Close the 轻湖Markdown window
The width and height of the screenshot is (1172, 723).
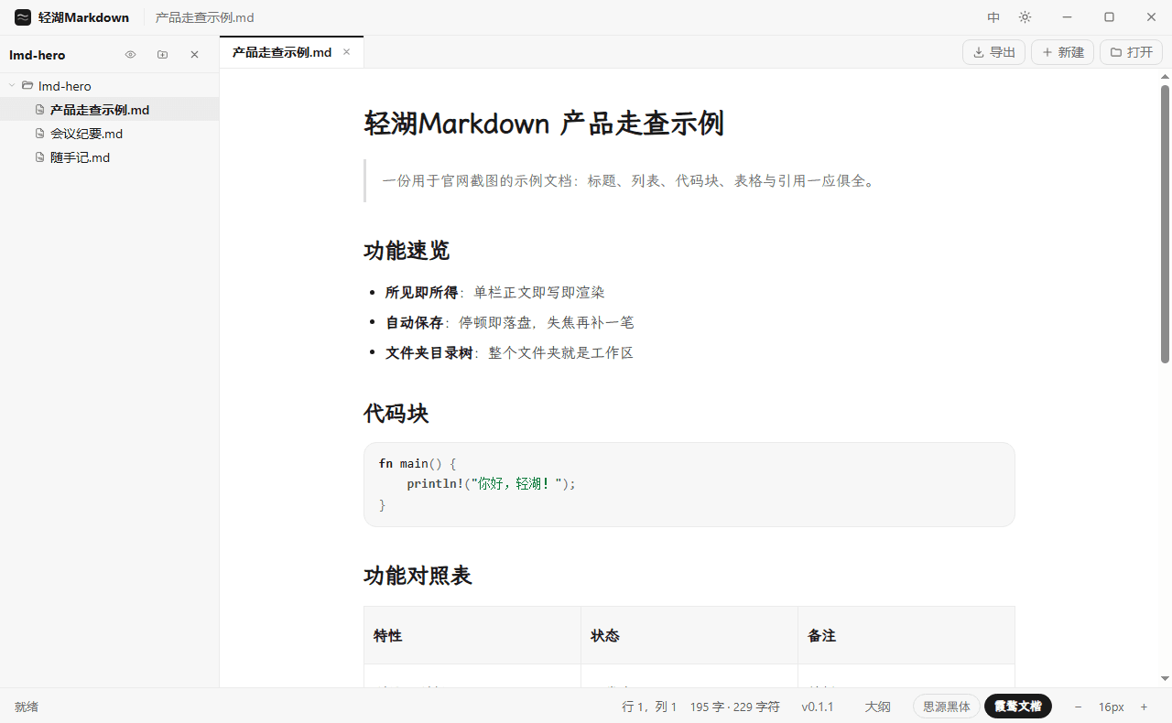point(1151,17)
